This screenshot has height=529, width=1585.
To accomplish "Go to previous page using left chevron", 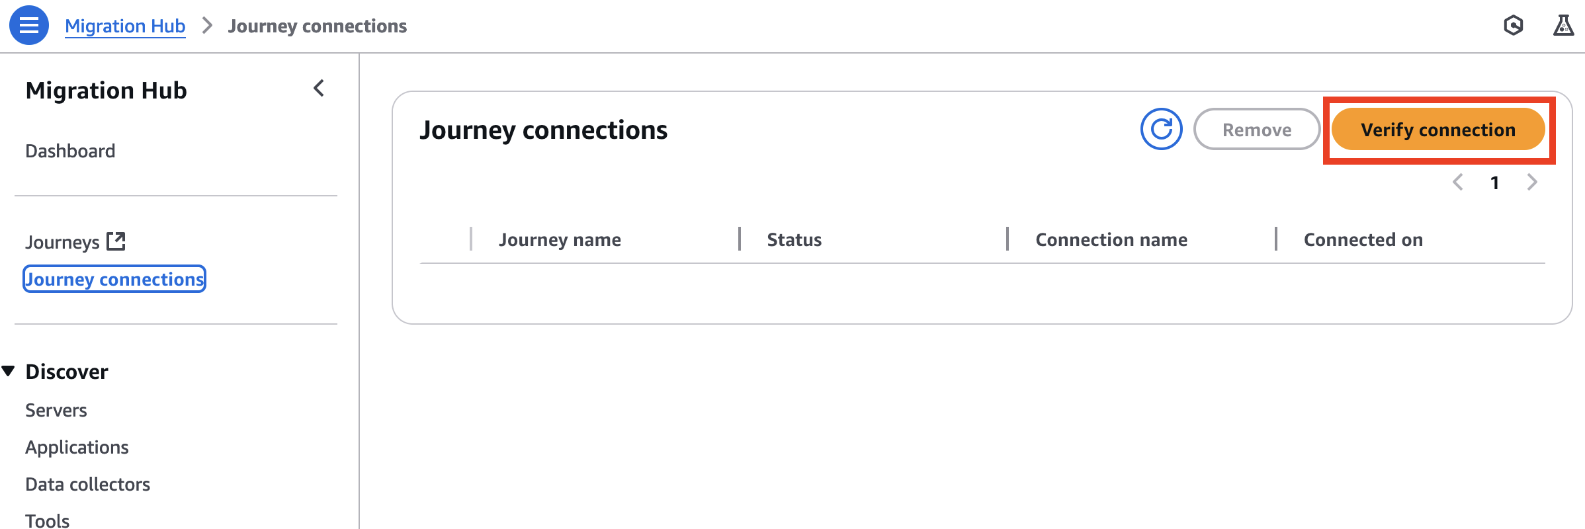I will pyautogui.click(x=1458, y=183).
